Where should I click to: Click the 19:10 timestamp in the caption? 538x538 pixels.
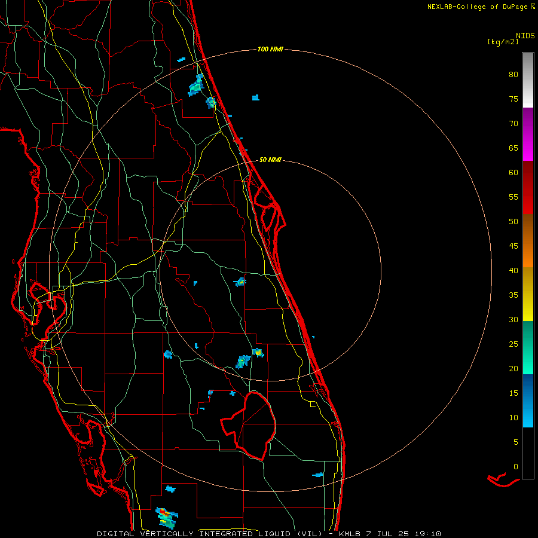(x=428, y=534)
